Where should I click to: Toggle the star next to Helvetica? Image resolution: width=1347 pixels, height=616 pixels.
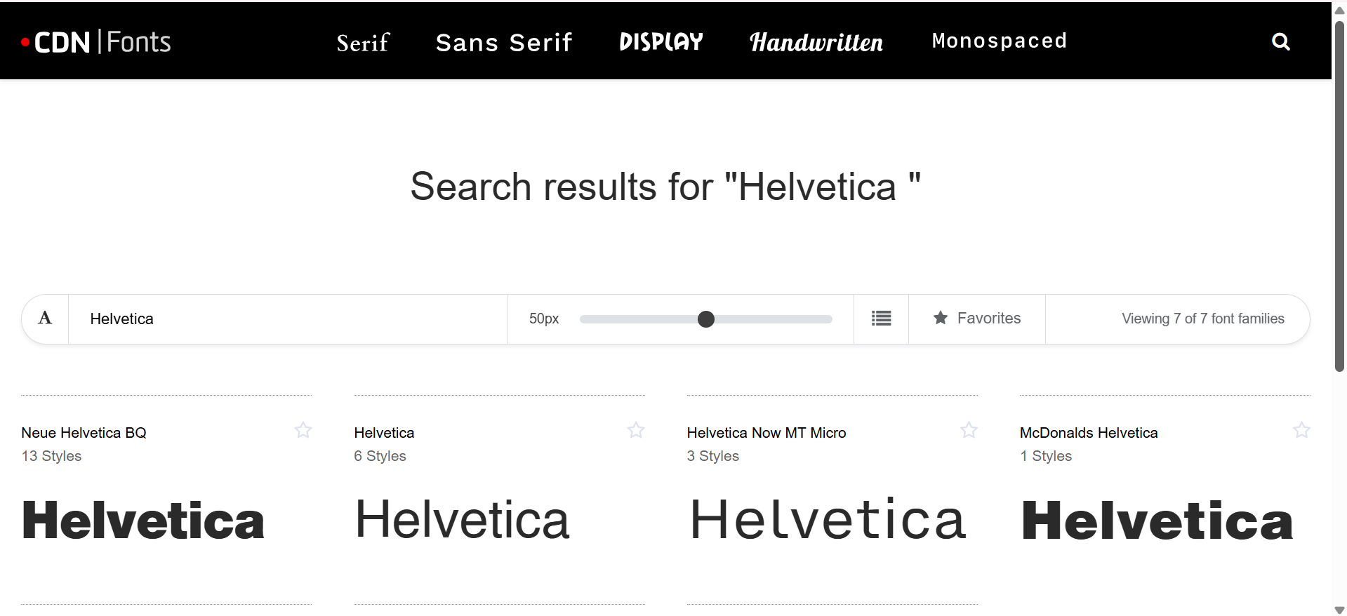636,430
